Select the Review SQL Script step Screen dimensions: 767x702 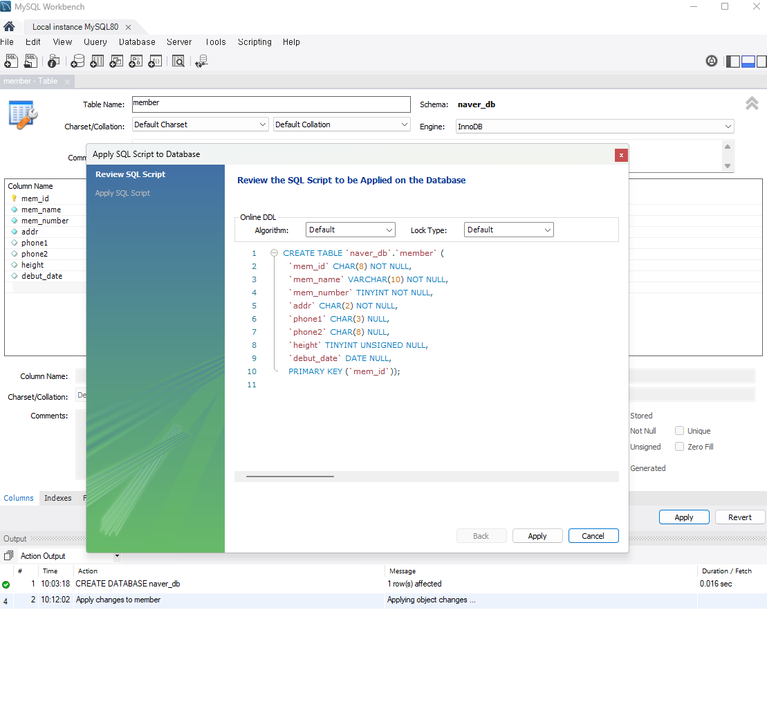coord(130,174)
